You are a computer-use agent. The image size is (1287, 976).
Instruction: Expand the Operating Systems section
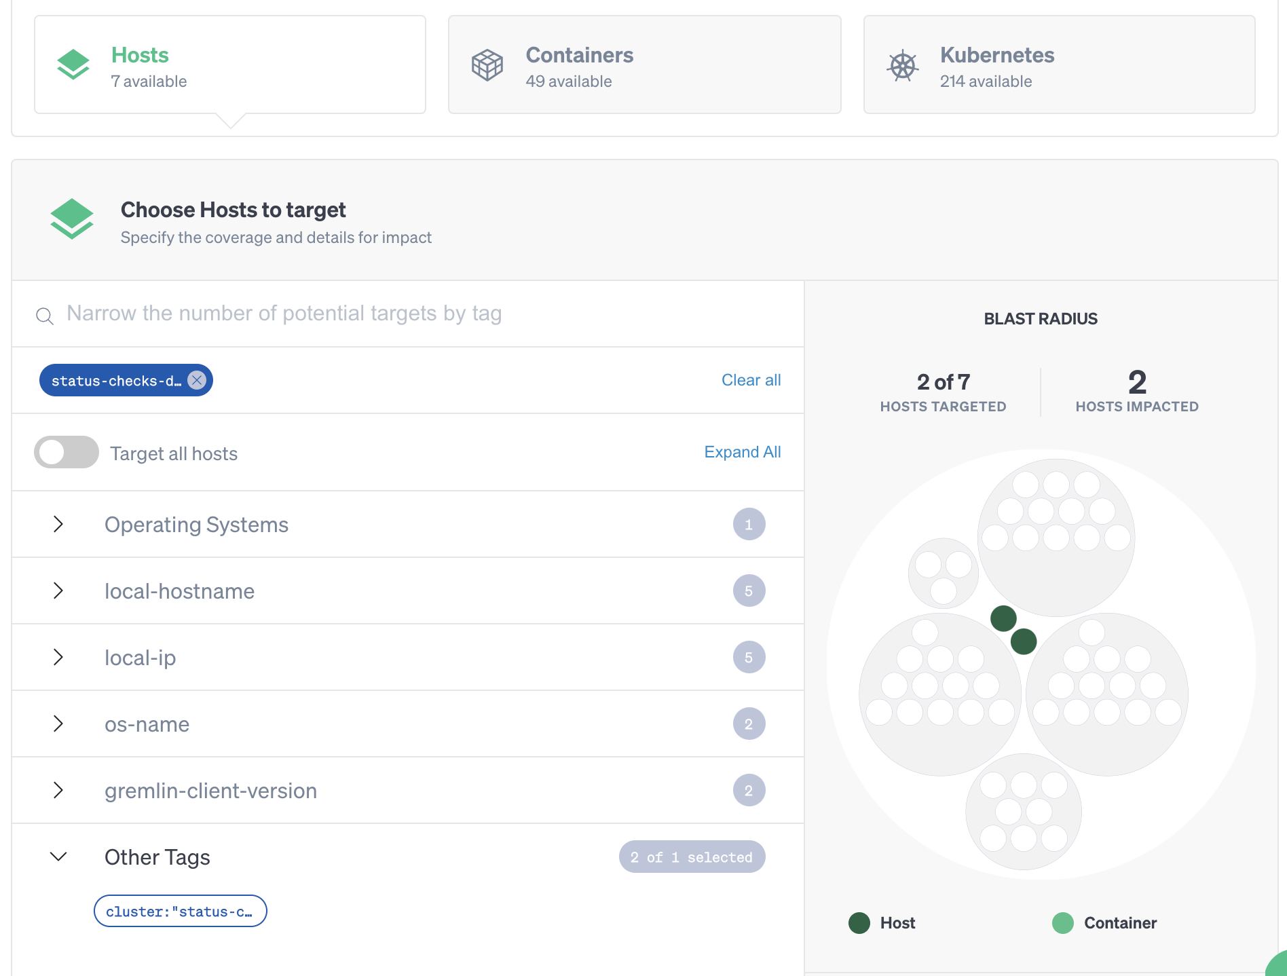(58, 524)
